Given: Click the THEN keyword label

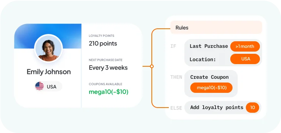Looking at the screenshot, I should [x=176, y=77].
